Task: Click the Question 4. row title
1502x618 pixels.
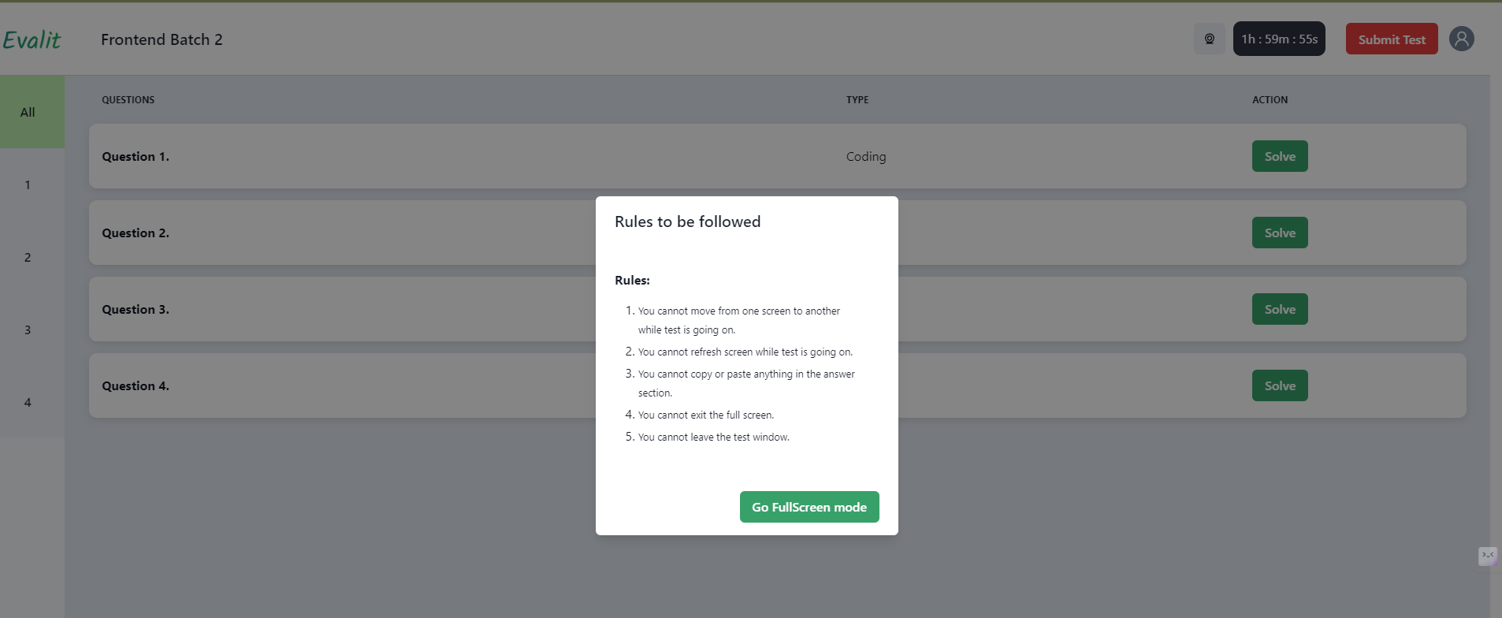Action: (136, 385)
